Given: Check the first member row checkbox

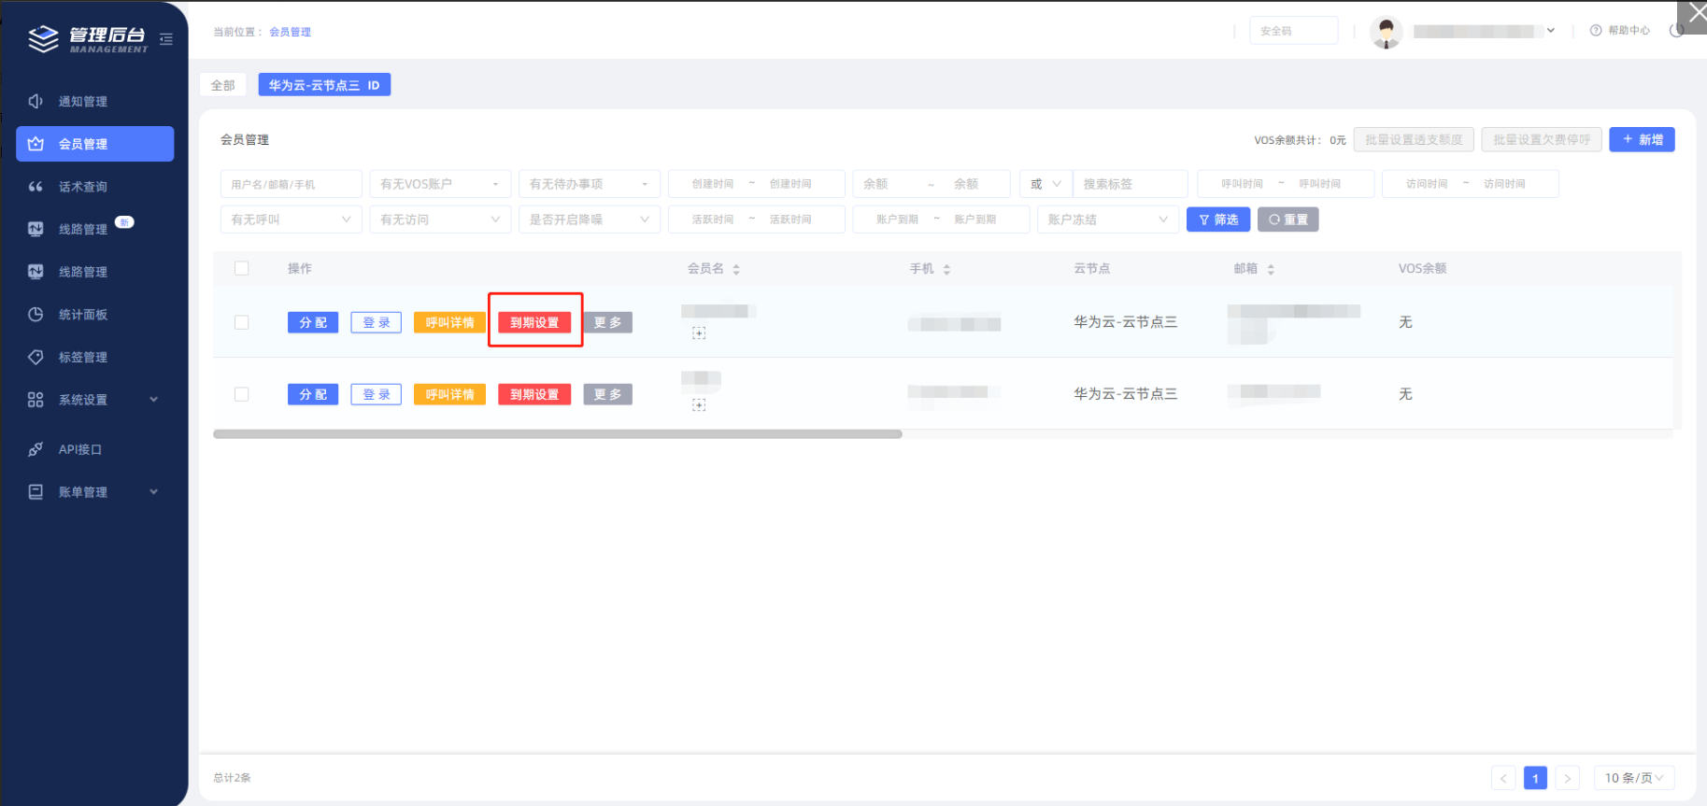Looking at the screenshot, I should (242, 322).
